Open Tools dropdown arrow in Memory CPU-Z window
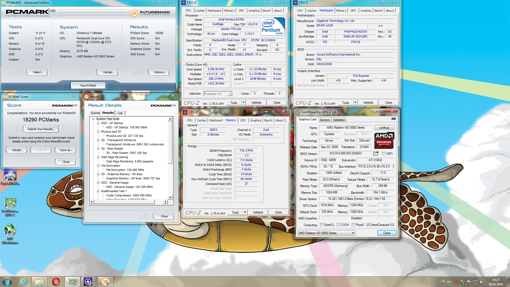510x287 pixels. pyautogui.click(x=245, y=212)
